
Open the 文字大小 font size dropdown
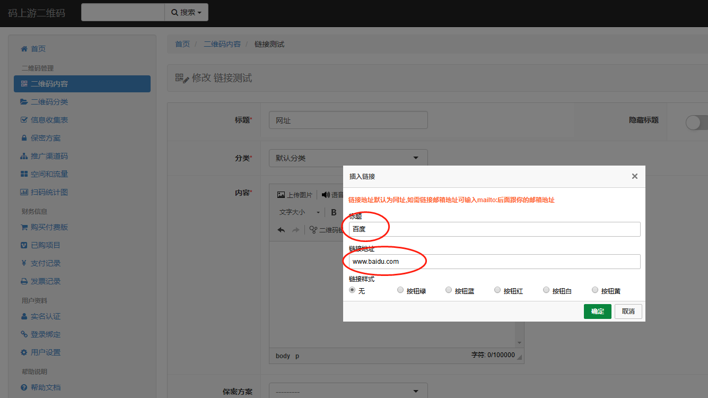point(300,212)
